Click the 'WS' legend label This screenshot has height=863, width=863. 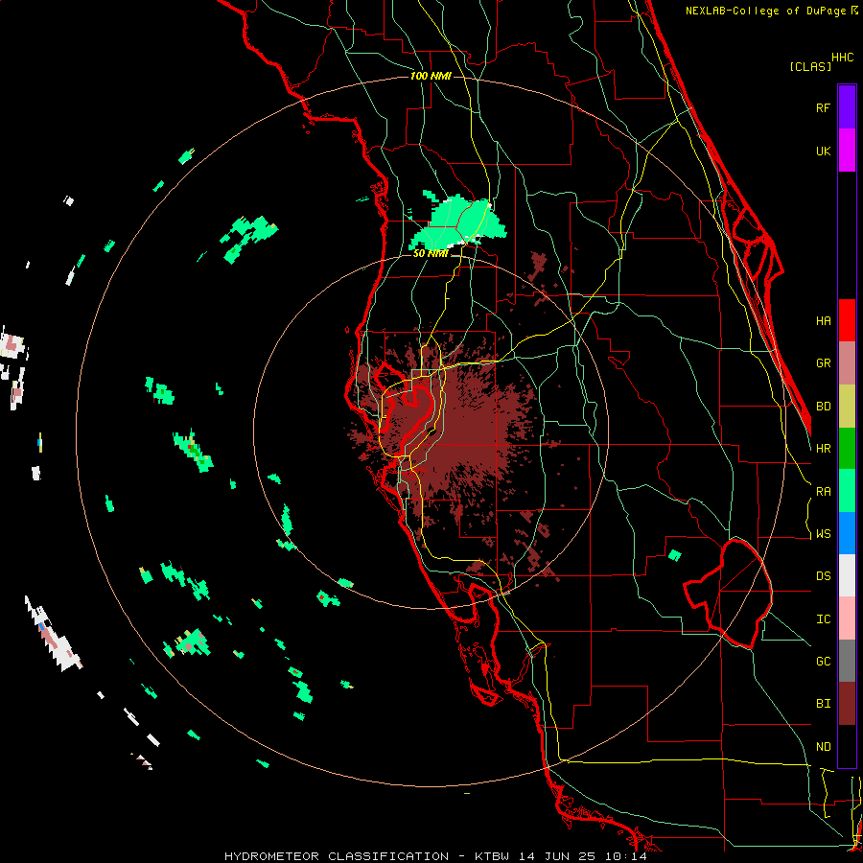823,533
